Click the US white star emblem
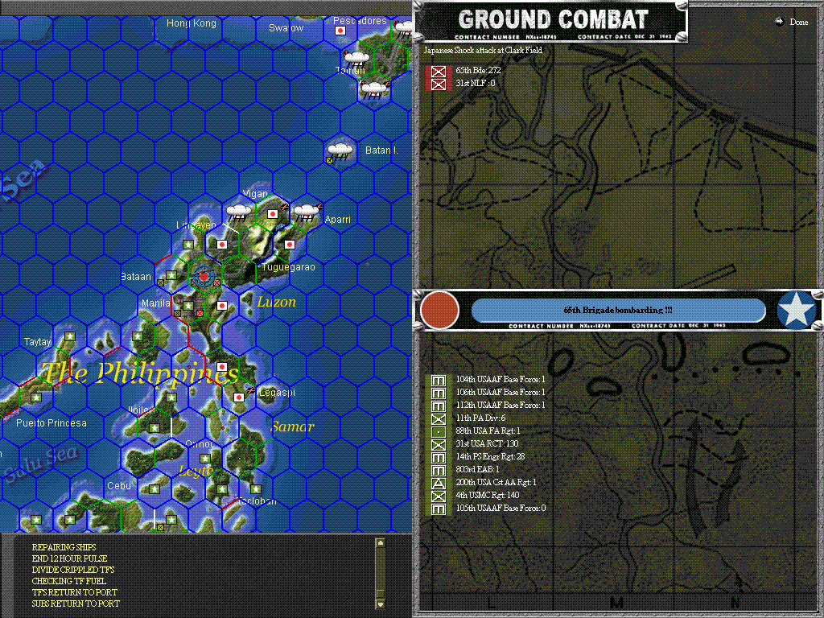The height and width of the screenshot is (618, 824). (796, 310)
